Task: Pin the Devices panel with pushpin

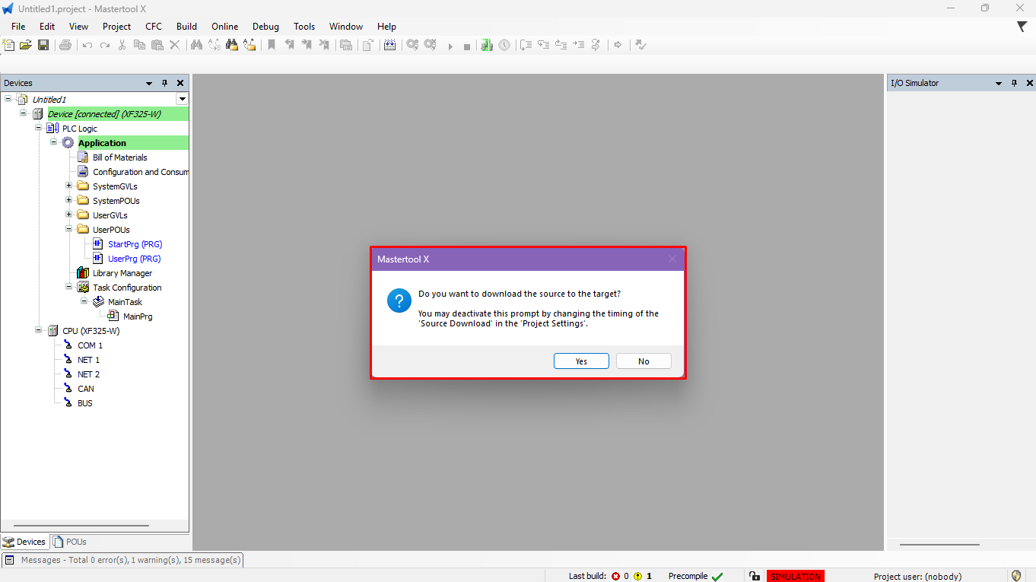Action: (164, 83)
